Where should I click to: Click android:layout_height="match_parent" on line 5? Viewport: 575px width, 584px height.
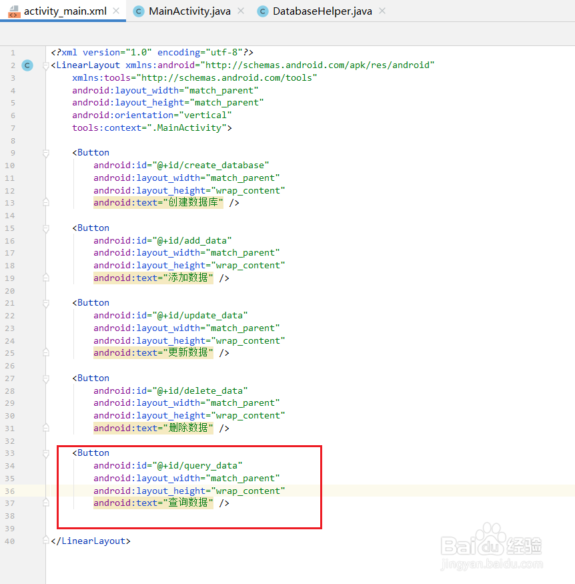click(168, 102)
